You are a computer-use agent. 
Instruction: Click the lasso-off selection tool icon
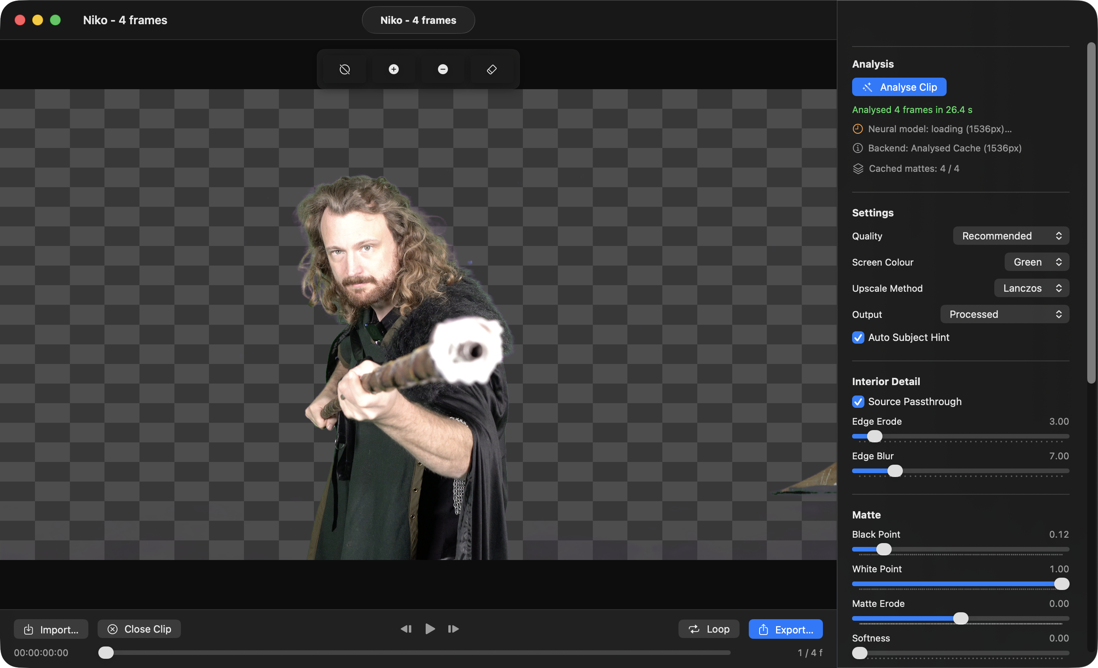pos(345,69)
